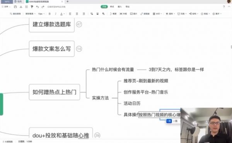Open the structure (结构) dropdown
This screenshot has height=143, width=232.
point(194,14)
